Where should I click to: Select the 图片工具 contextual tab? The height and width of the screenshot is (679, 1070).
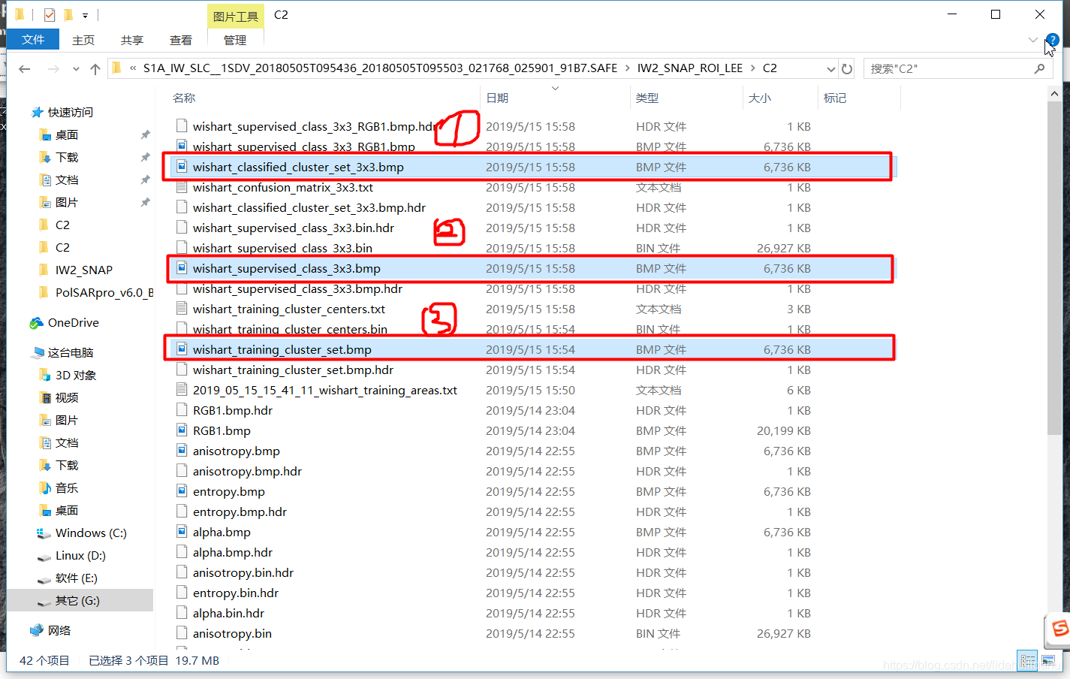click(x=235, y=16)
